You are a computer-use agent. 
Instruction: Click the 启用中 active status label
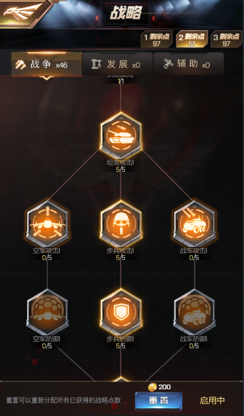(212, 400)
